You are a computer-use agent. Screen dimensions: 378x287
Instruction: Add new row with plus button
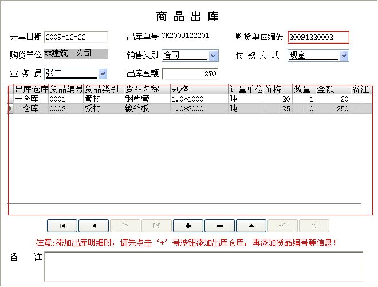coord(187,226)
